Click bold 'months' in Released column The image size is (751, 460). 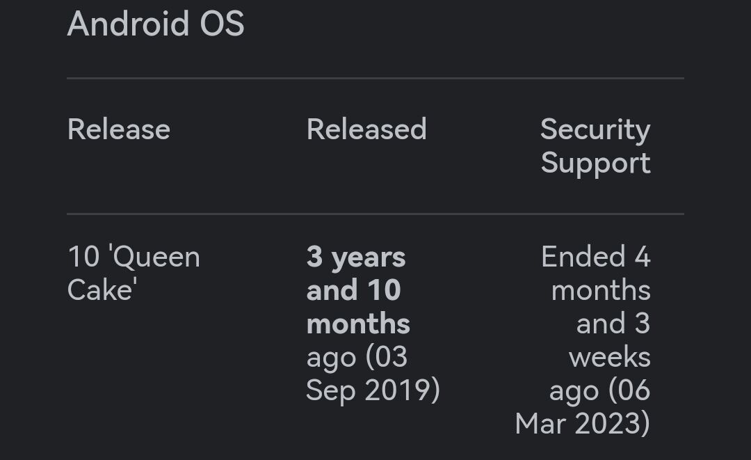point(358,324)
